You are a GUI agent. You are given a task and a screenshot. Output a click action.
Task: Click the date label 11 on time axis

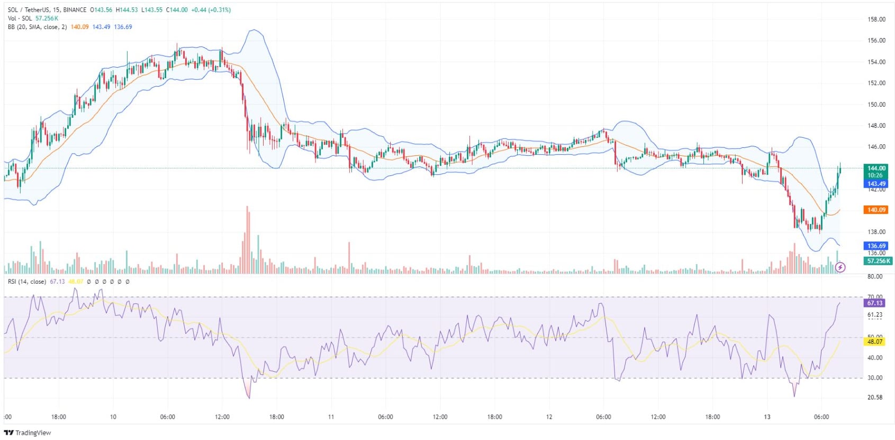[x=331, y=417]
